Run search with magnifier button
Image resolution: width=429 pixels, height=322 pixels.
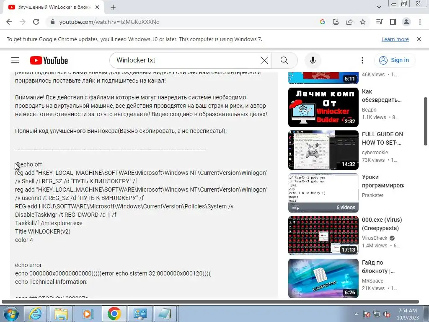point(284,60)
